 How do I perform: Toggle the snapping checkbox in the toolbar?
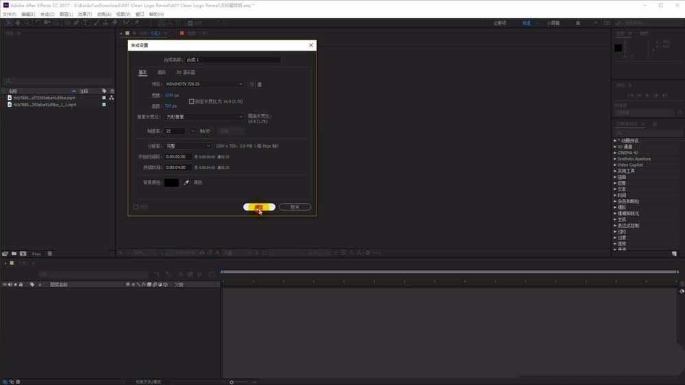pyautogui.click(x=190, y=23)
